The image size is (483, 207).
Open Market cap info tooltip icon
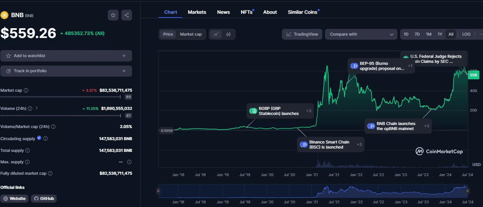tap(26, 90)
